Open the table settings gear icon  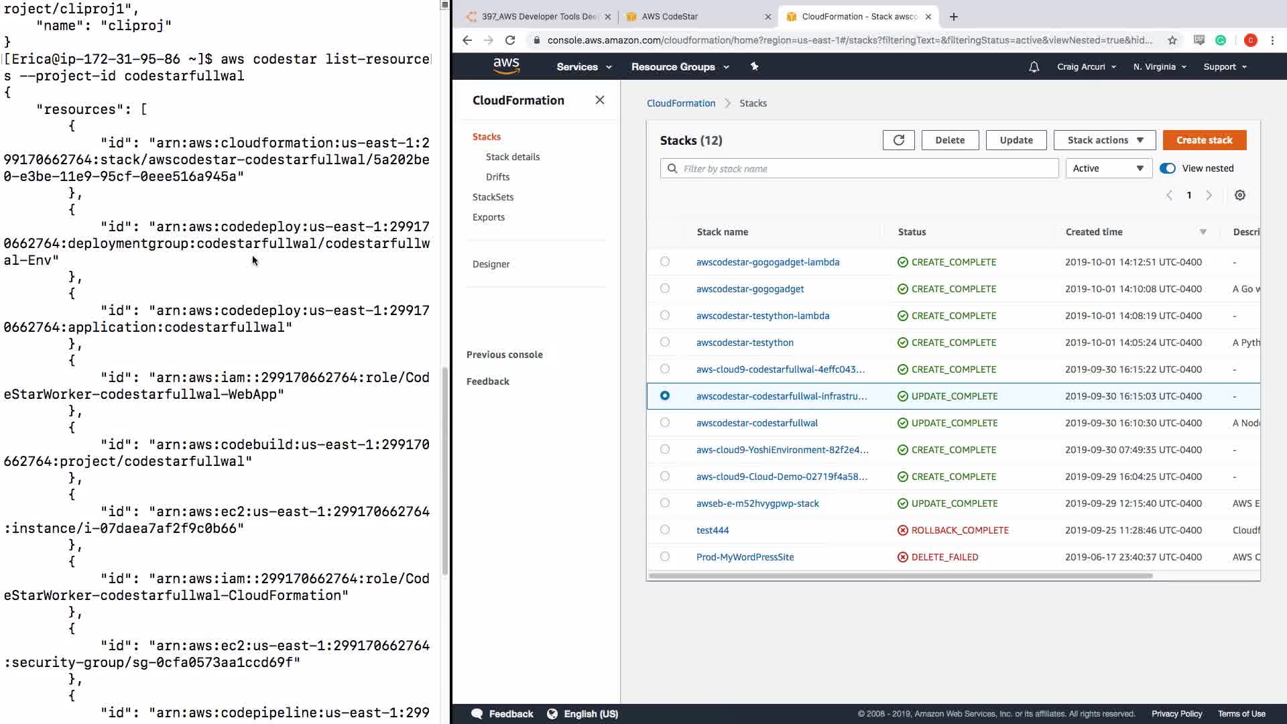pos(1239,195)
